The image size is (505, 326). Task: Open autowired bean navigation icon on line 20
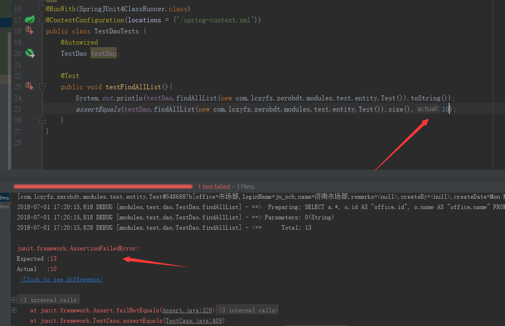point(30,53)
